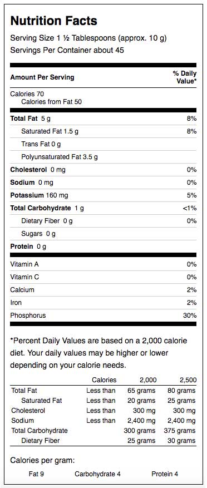
Task: Click the Percent Daily Values footnote
Action: (98, 353)
